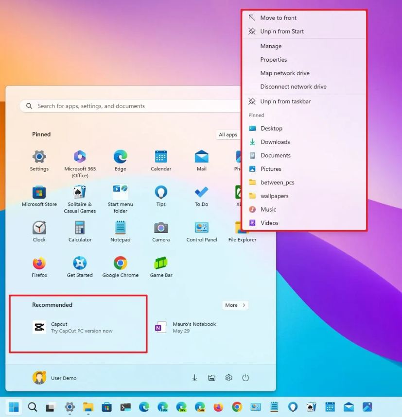Choose Unpin from Start
The height and width of the screenshot is (417, 402).
(x=304, y=32)
